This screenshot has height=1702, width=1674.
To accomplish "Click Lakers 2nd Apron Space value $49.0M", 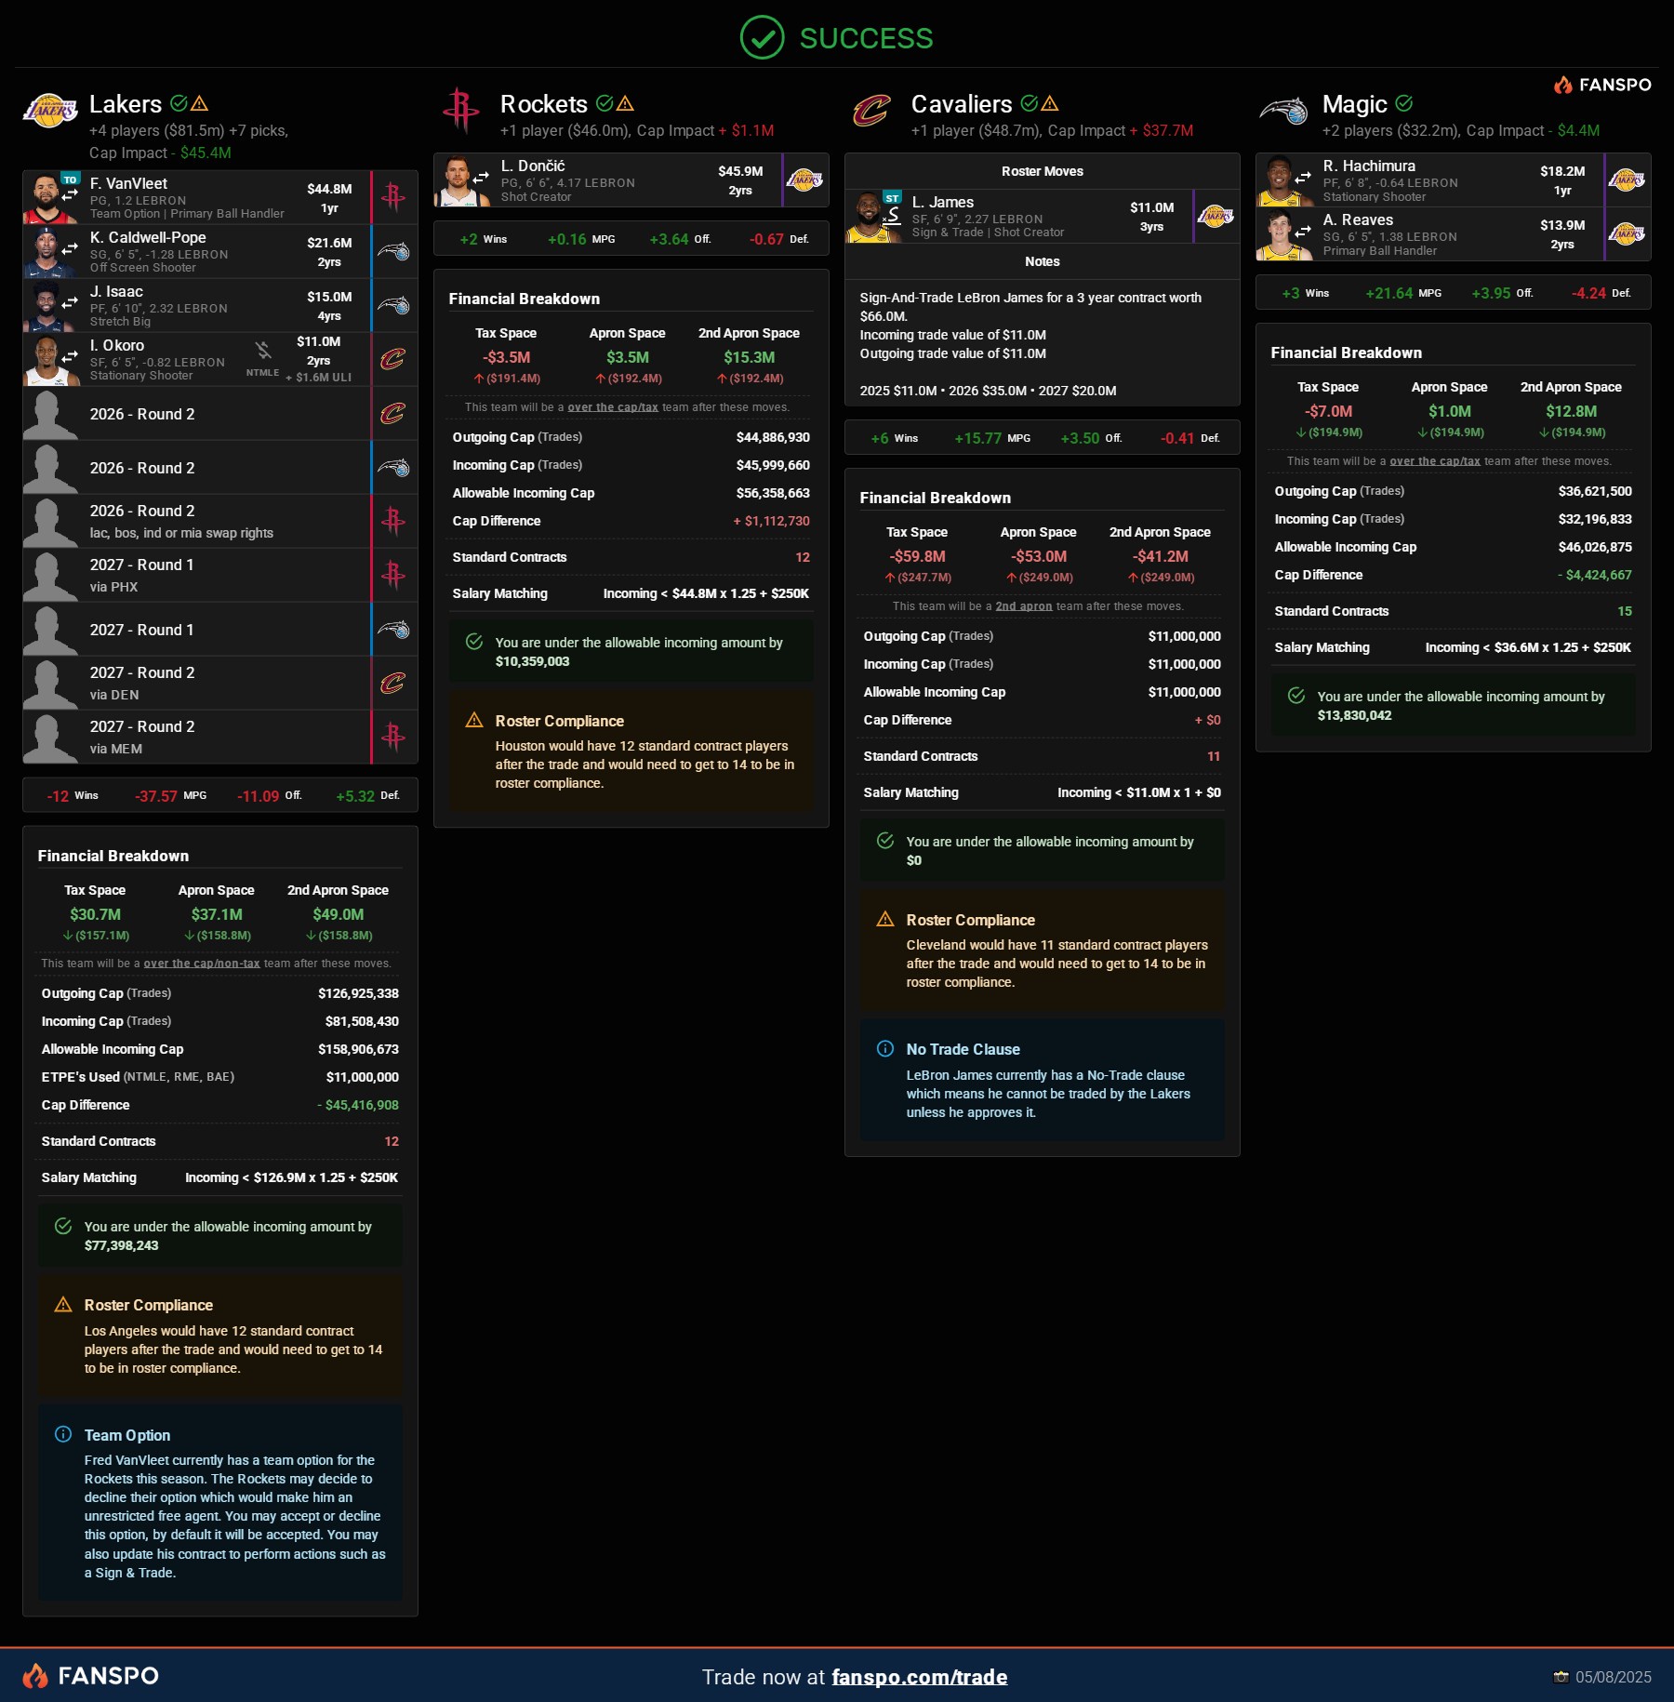I will [x=339, y=914].
